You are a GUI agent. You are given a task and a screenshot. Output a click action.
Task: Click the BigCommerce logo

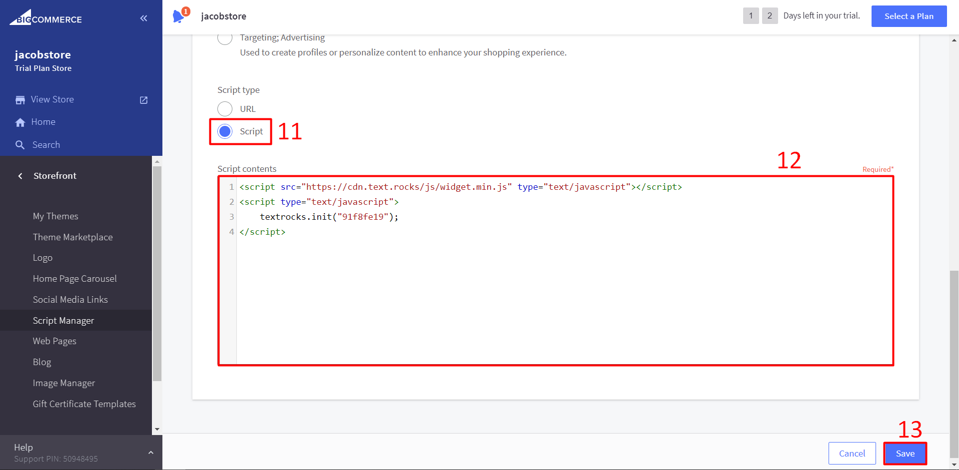(x=45, y=18)
